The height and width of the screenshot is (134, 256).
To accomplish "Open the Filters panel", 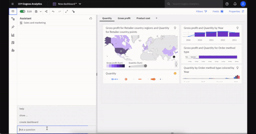I will coord(202,12).
